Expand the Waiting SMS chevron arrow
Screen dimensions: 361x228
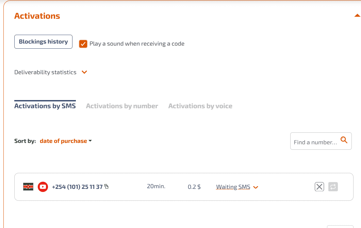point(256,188)
